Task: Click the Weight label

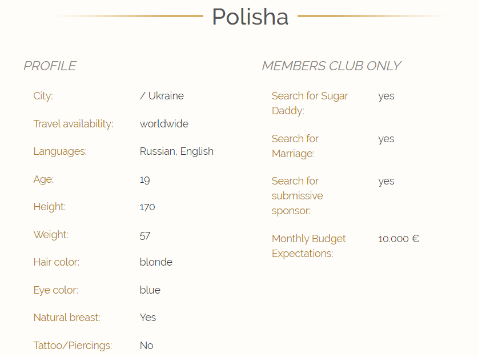Action: (x=51, y=235)
